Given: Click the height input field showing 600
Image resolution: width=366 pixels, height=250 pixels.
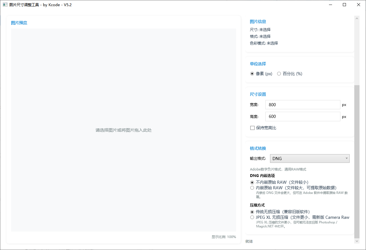Looking at the screenshot, I should [x=302, y=116].
